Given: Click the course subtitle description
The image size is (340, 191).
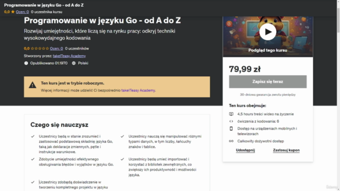Looking at the screenshot, I should click(99, 34).
